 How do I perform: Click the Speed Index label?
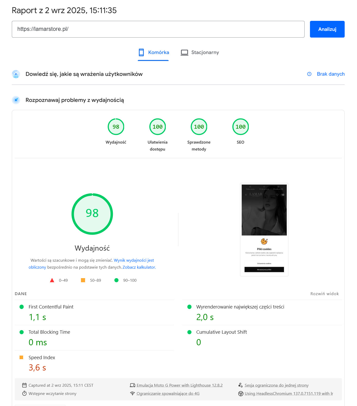click(42, 358)
